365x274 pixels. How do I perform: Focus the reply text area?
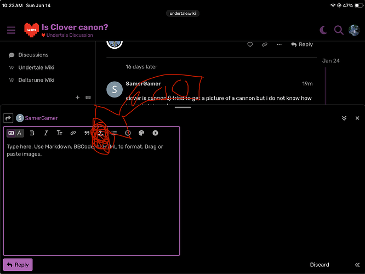tap(92, 198)
